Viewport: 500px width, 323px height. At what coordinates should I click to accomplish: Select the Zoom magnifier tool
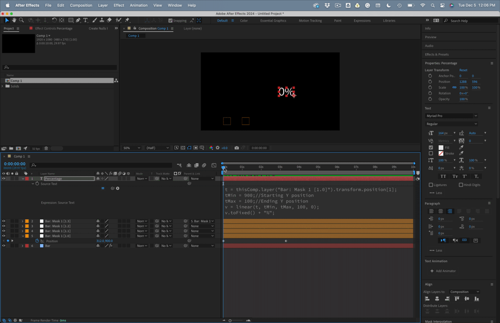(21, 20)
